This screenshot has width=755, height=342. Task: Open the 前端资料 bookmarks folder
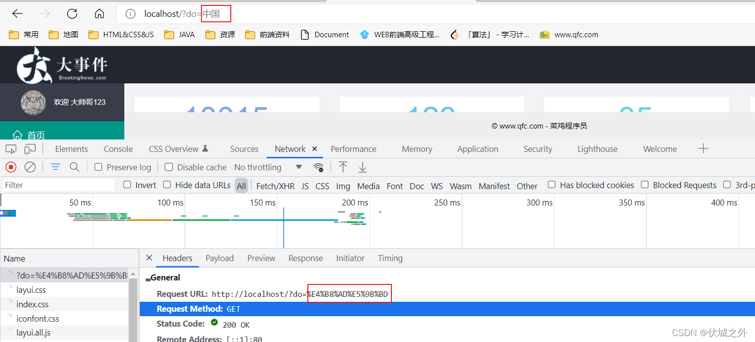click(x=268, y=35)
